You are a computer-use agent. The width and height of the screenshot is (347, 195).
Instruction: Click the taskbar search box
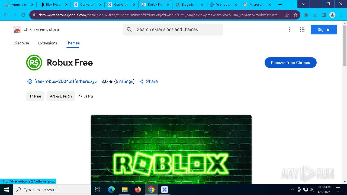coord(52,190)
